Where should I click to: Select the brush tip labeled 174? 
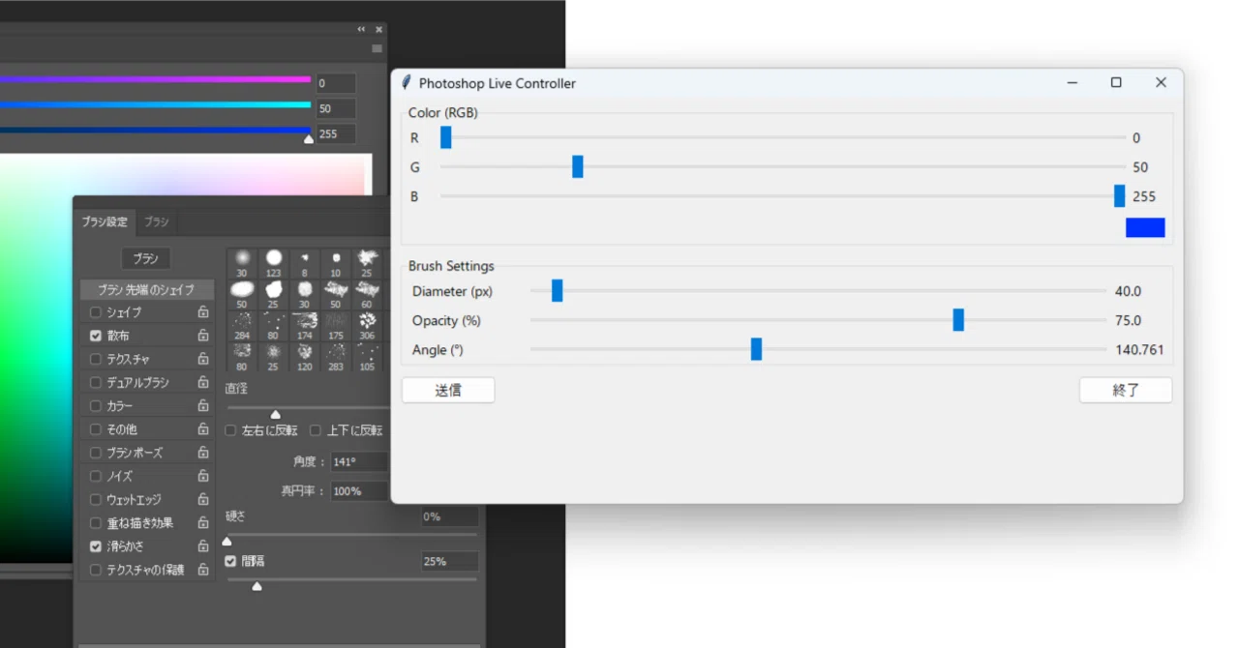(304, 326)
